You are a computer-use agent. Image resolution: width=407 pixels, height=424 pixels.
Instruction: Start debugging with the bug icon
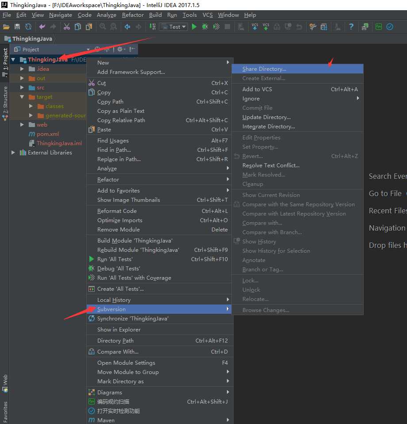tap(205, 27)
